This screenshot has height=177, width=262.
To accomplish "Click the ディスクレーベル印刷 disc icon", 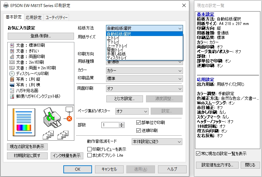I will 12,74.
